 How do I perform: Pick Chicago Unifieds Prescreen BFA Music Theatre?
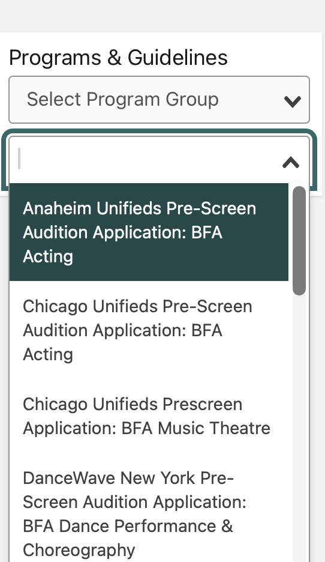(x=149, y=415)
